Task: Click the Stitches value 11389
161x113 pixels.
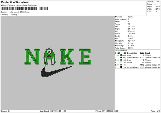Action: pos(157,2)
